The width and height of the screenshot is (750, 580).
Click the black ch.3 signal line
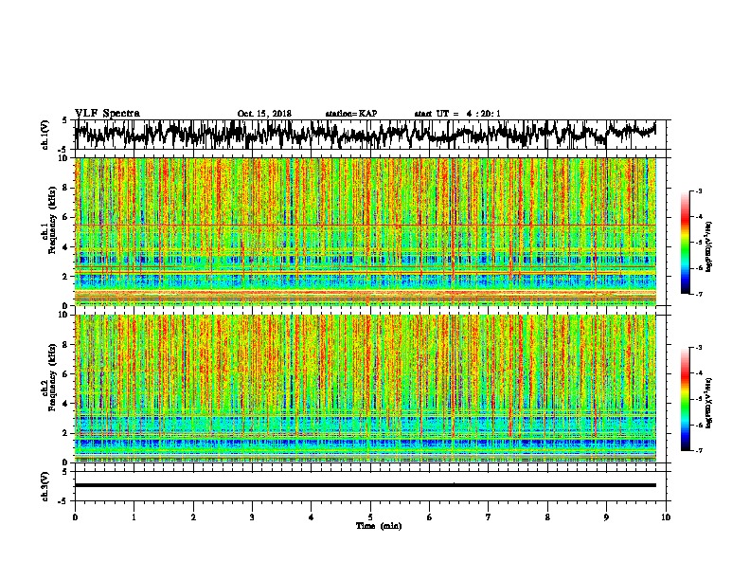366,485
